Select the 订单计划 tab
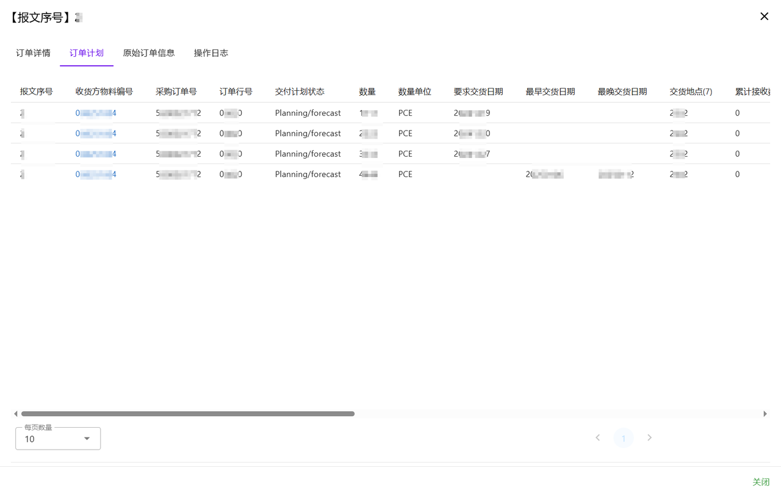The image size is (781, 493). (87, 53)
